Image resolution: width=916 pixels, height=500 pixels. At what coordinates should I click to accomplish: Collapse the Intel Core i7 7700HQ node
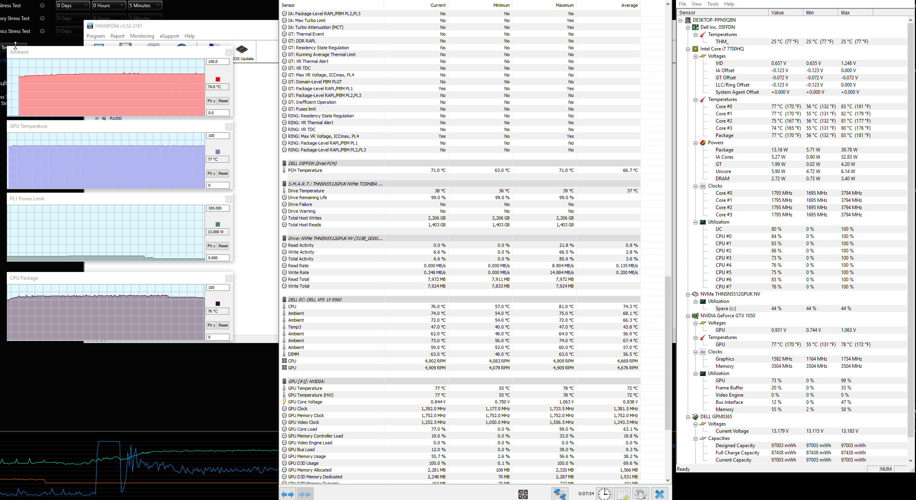(688, 49)
